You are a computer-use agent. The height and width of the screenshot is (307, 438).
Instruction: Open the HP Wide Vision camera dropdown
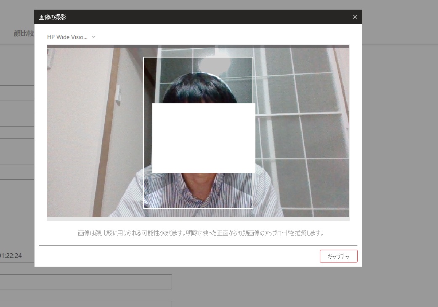(x=67, y=37)
